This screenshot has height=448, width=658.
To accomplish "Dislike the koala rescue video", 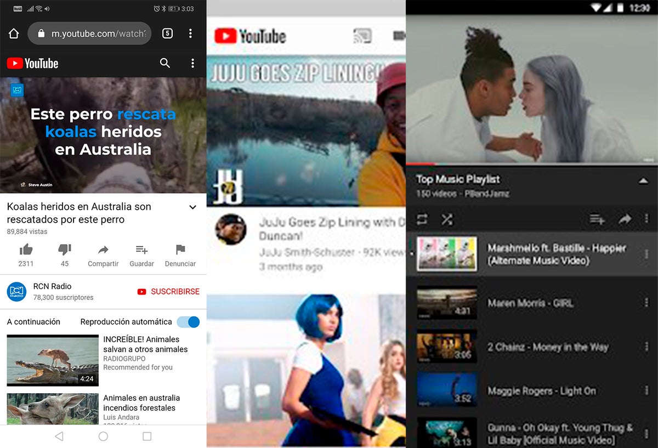I will tap(65, 250).
